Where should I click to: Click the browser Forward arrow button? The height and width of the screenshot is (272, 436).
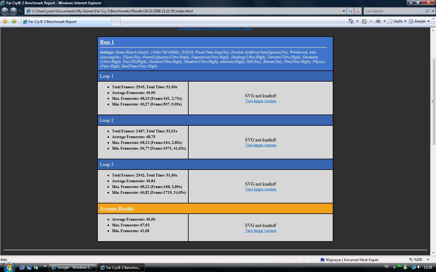(x=13, y=11)
